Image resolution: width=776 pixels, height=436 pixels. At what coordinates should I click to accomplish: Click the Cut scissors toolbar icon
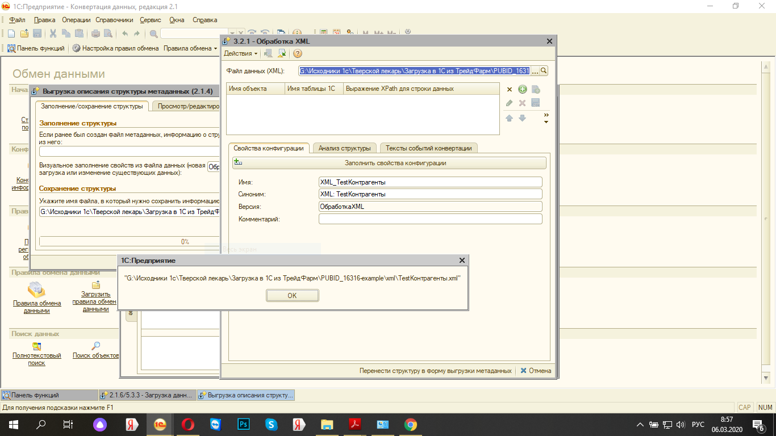53,33
